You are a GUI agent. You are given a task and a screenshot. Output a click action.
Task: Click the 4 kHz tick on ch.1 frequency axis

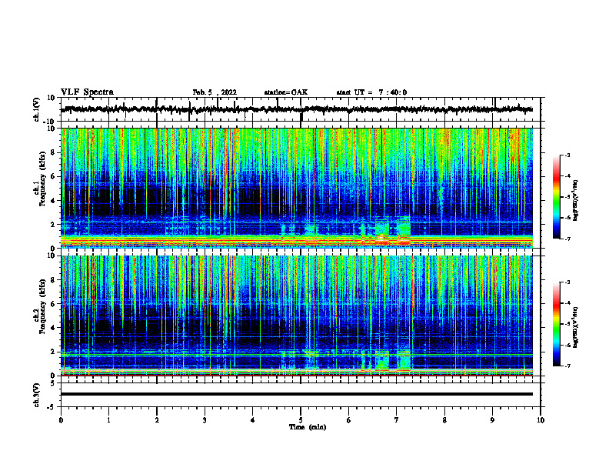point(53,201)
